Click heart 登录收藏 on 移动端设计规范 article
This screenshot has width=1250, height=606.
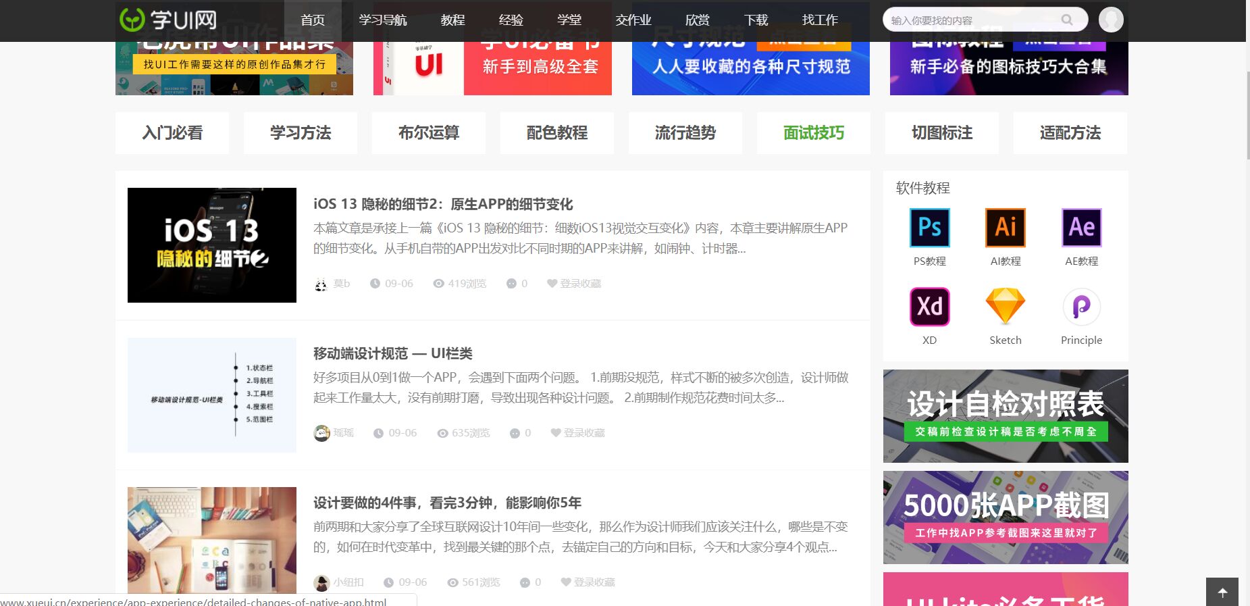(577, 433)
